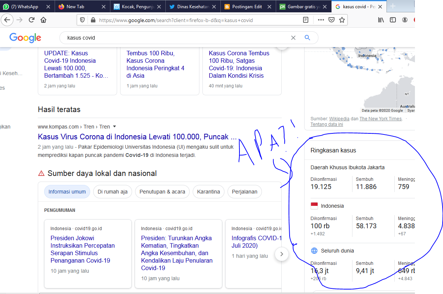443x294 pixels.
Task: Open page actions three-dot menu
Action: (x=321, y=20)
